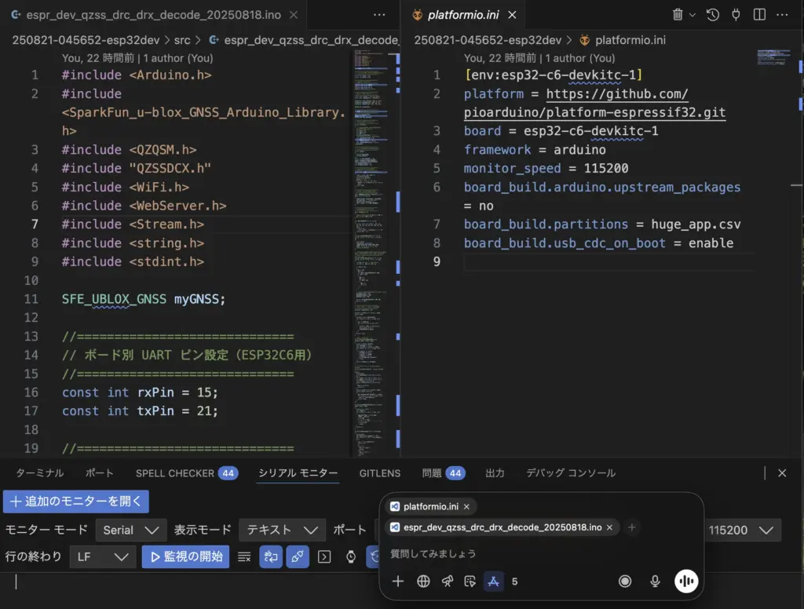Click the serial monitor plug icon in the editor toolbar

click(736, 14)
